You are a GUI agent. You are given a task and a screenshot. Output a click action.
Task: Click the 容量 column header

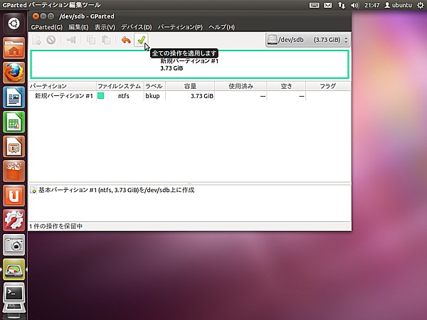[190, 86]
